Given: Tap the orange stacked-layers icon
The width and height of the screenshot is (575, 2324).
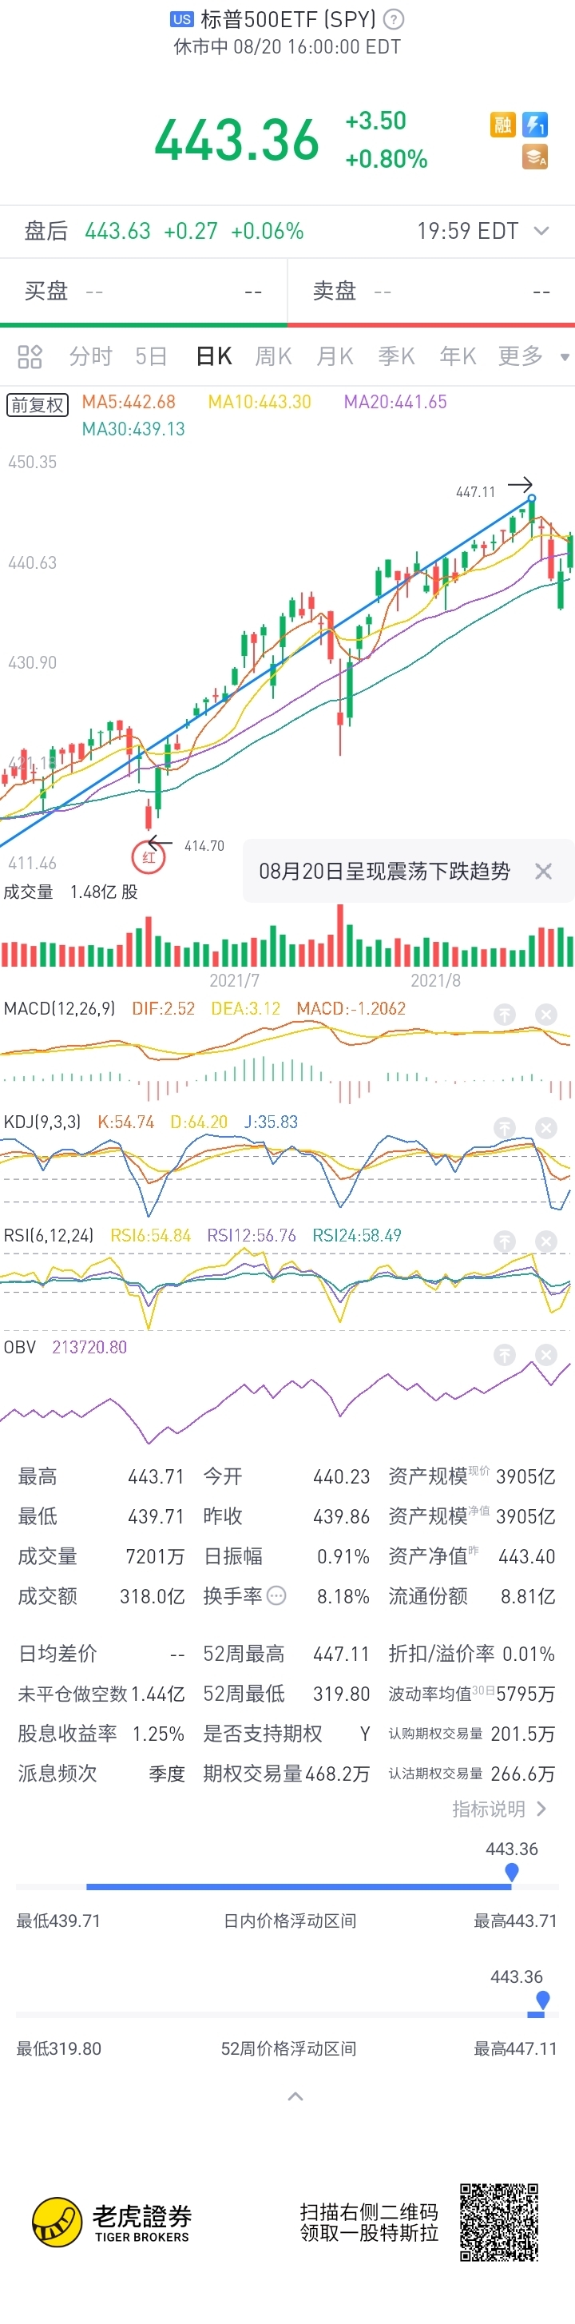Looking at the screenshot, I should (x=535, y=157).
